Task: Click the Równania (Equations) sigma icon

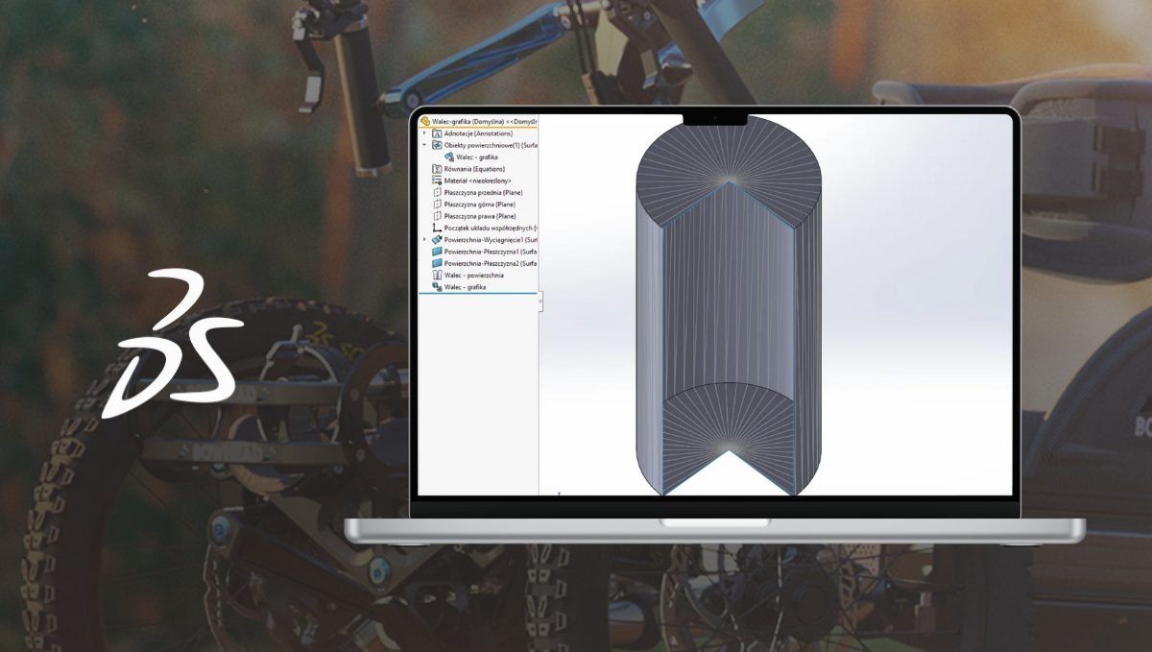Action: 437,169
